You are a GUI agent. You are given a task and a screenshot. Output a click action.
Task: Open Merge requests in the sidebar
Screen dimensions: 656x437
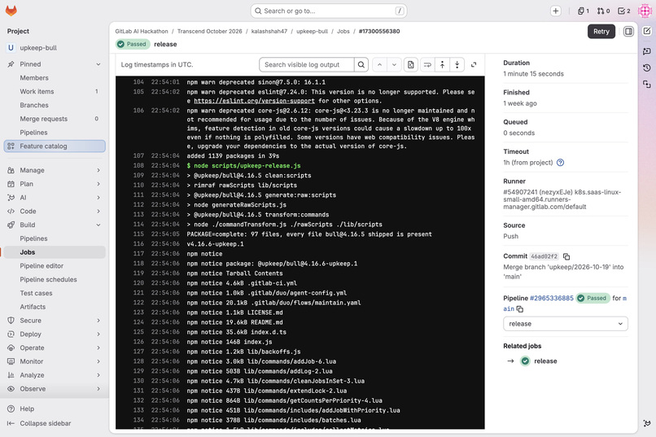55,119
